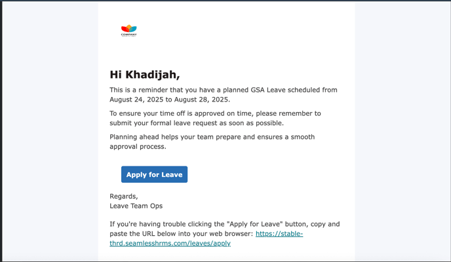
Task: Click the "Leave Team Ops" signature
Action: click(136, 206)
